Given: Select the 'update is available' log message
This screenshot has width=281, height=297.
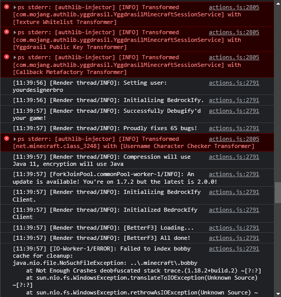Looking at the screenshot, I should click(x=115, y=178).
